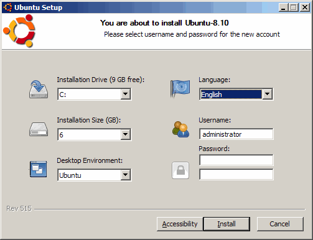
Task: Open Accessibility options
Action: click(x=180, y=224)
